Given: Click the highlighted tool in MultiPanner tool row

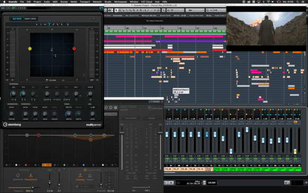Looking at the screenshot, I should 49,24.
